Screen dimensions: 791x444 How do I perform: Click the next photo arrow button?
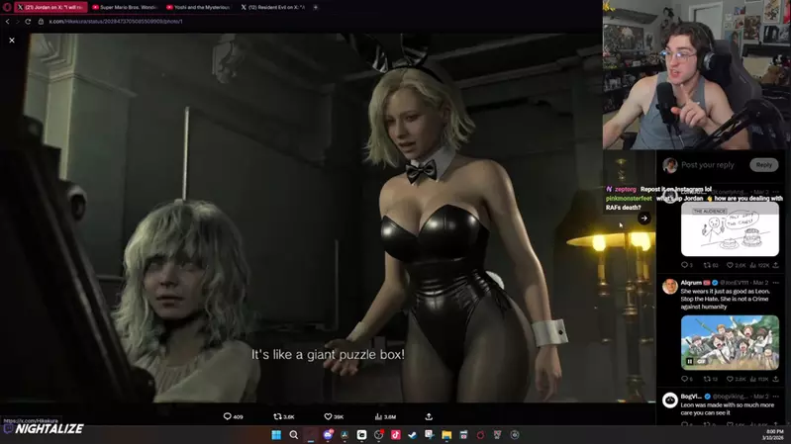(643, 219)
